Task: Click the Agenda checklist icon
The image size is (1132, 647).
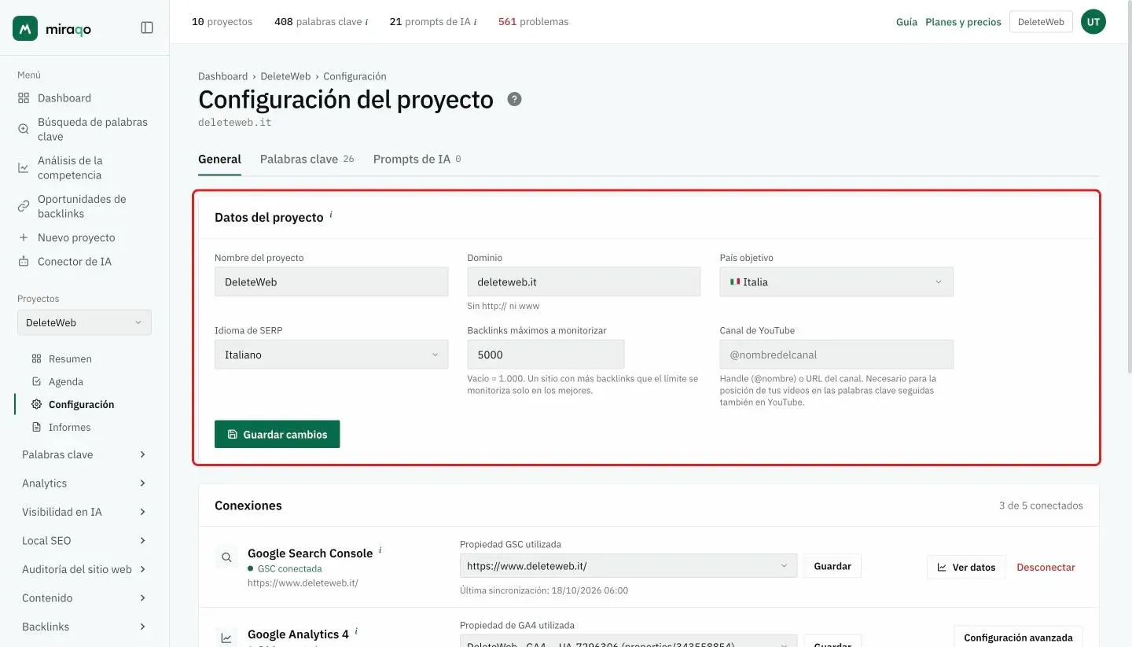Action: [36, 381]
